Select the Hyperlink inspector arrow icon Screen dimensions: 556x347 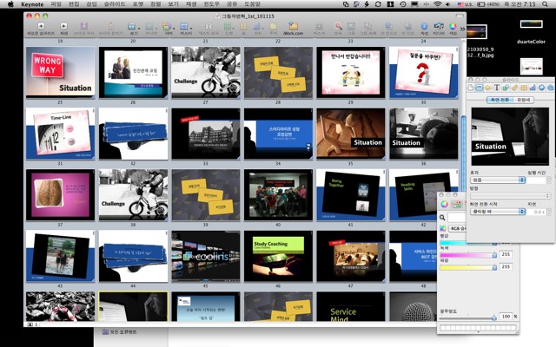tap(541, 88)
